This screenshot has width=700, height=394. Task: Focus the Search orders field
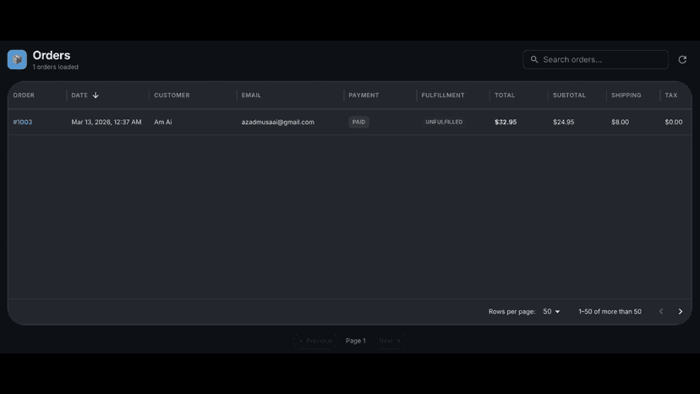click(x=595, y=59)
